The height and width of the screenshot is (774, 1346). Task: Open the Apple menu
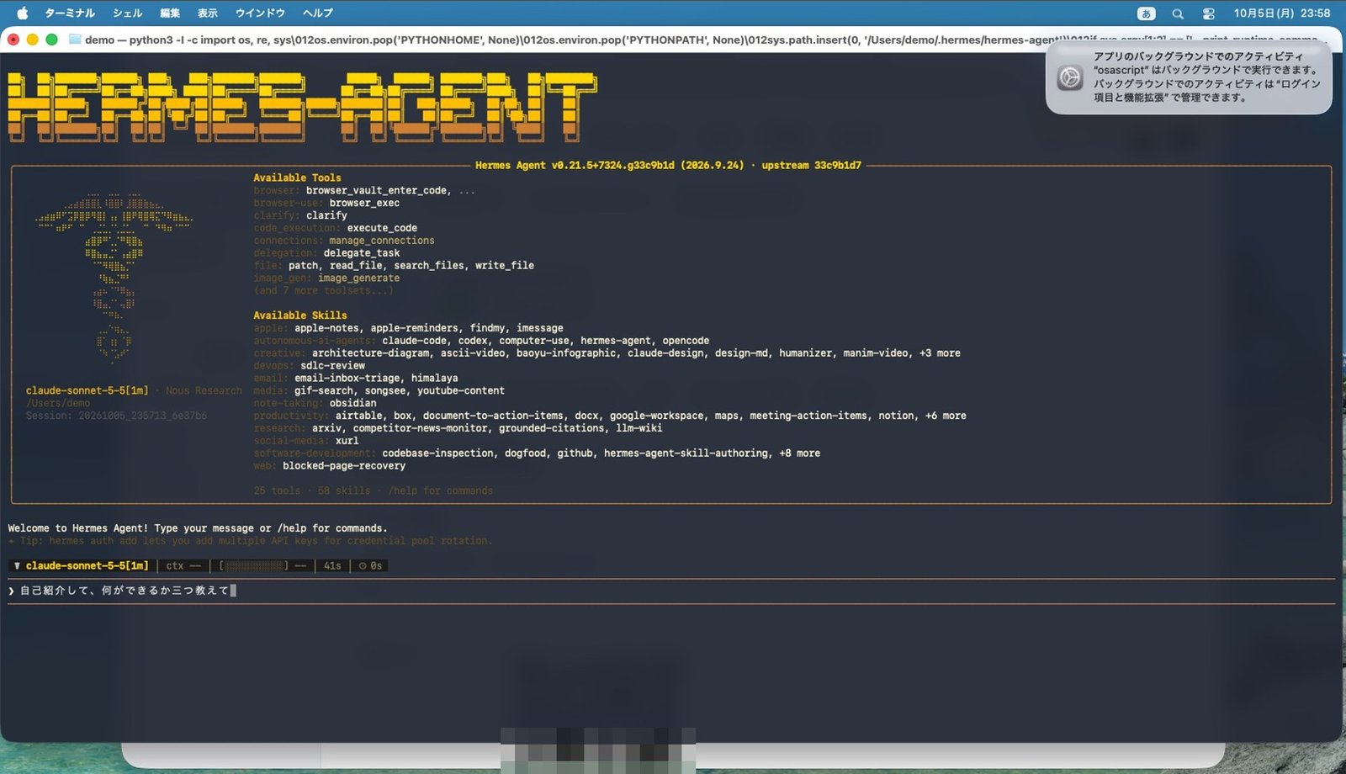(x=23, y=13)
